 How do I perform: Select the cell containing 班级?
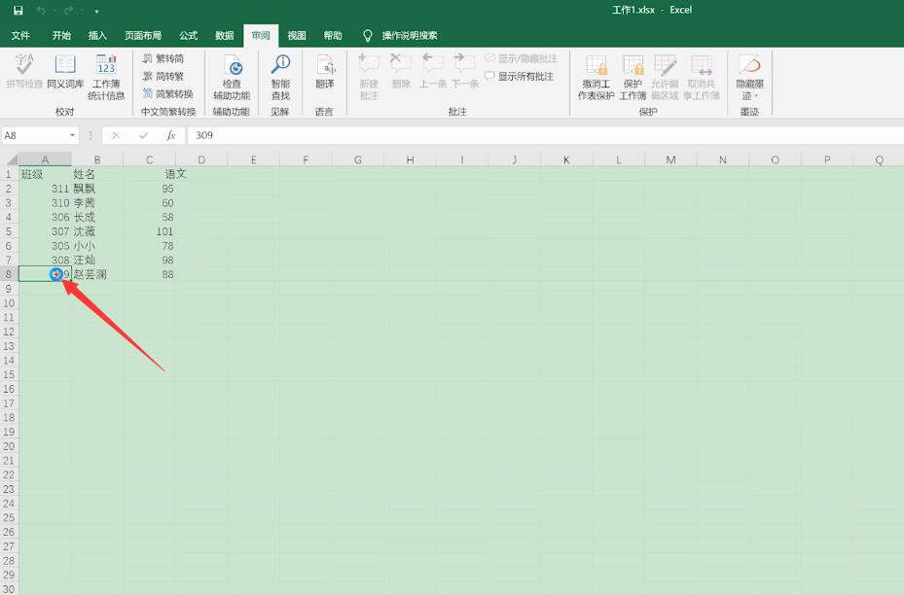45,174
